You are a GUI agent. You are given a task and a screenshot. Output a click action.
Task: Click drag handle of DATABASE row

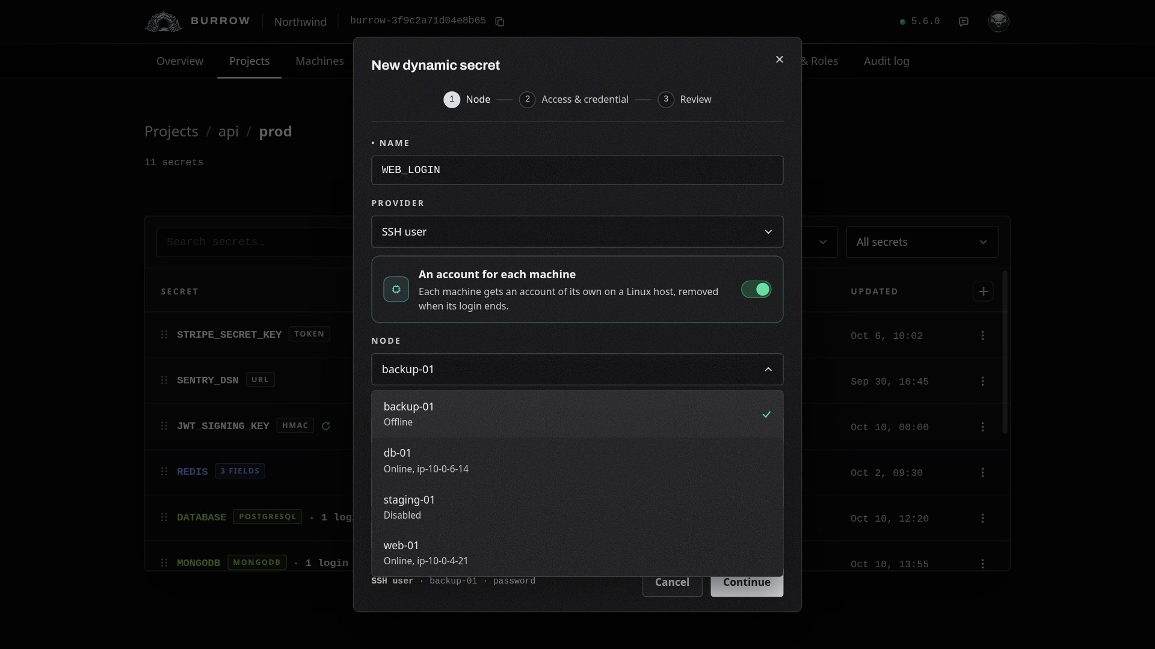coord(164,517)
